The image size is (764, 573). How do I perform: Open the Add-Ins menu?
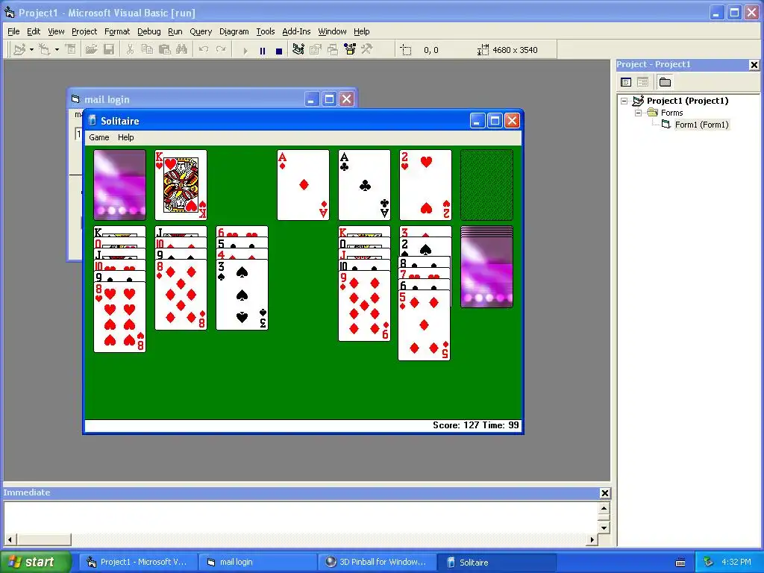tap(296, 31)
